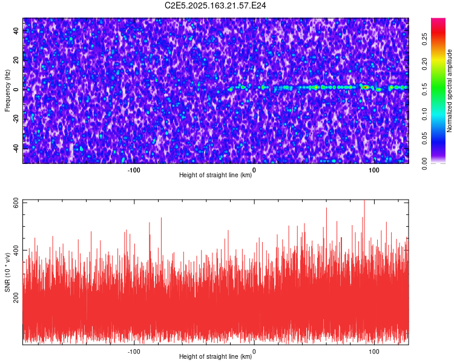Click the blue 0.05 colorbar region

(x=438, y=139)
